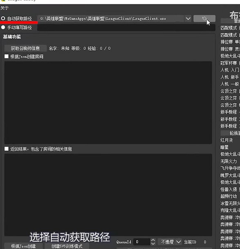
Task: Click inside the Json room creation text area
Action: point(108,103)
